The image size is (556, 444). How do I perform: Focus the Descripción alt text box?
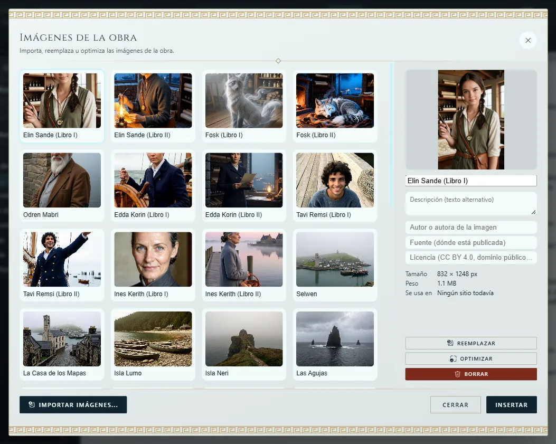471,204
